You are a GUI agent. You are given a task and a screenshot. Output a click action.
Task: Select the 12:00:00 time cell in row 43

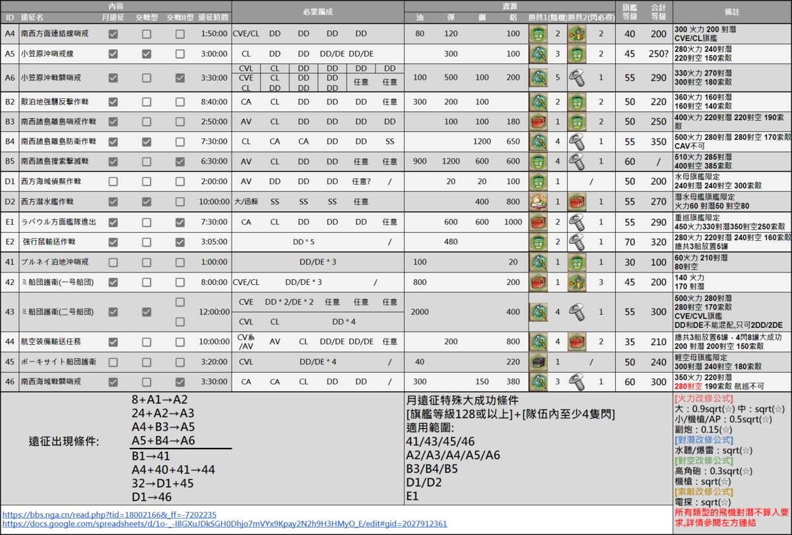click(x=213, y=311)
